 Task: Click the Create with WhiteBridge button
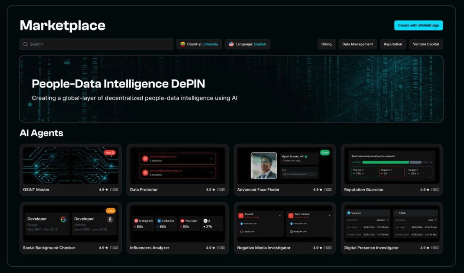point(419,25)
